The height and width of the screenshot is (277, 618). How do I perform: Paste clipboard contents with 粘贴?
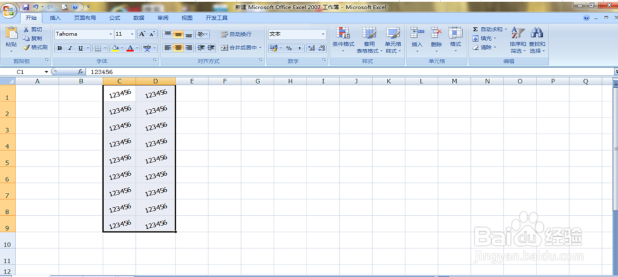tap(11, 40)
